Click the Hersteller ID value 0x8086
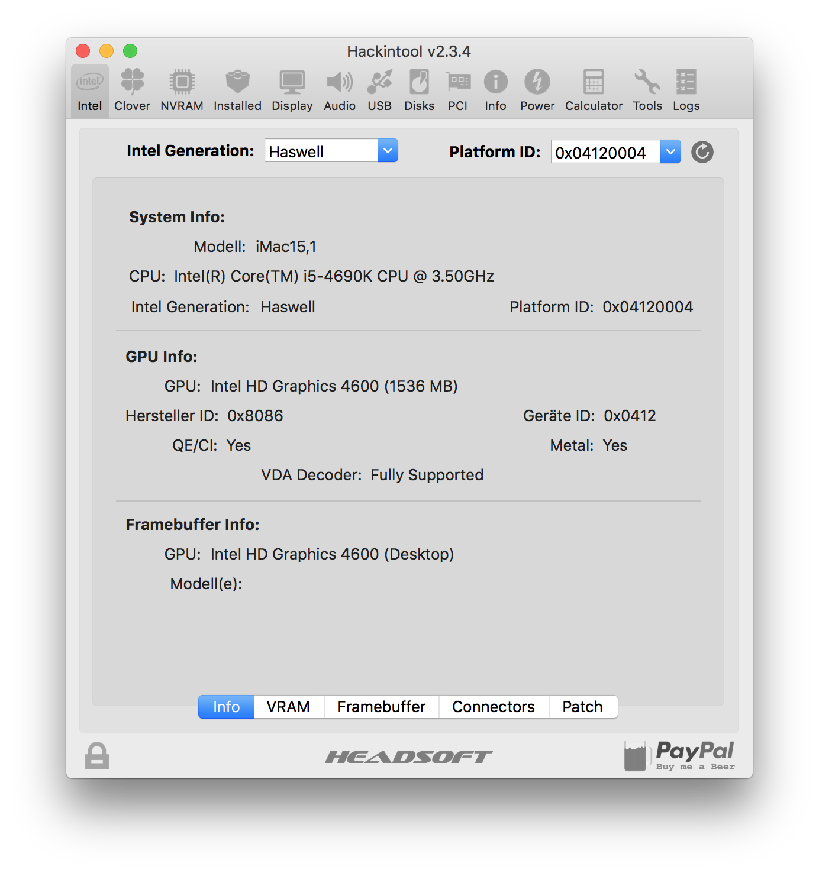The image size is (819, 873). [255, 416]
